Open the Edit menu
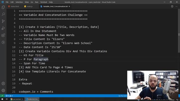The height and width of the screenshot is (101, 180). click(x=12, y=2)
